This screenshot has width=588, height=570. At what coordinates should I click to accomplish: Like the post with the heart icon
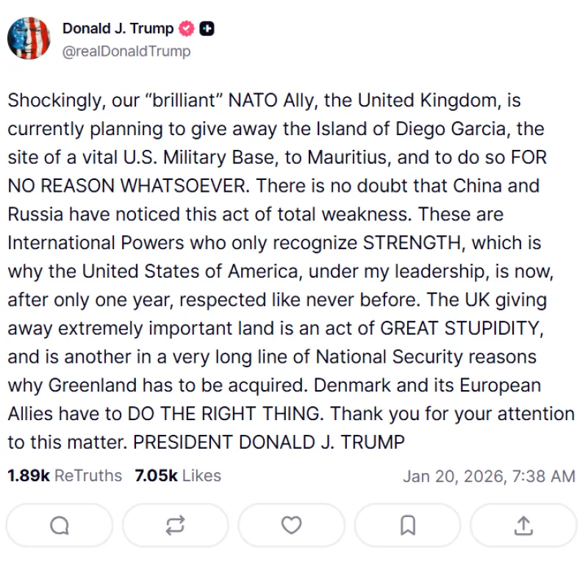click(292, 525)
